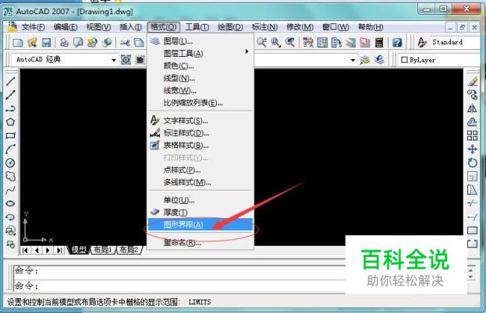Click the command window scroll-down arrow
Viewport: 486px width, 313px height.
click(471, 277)
